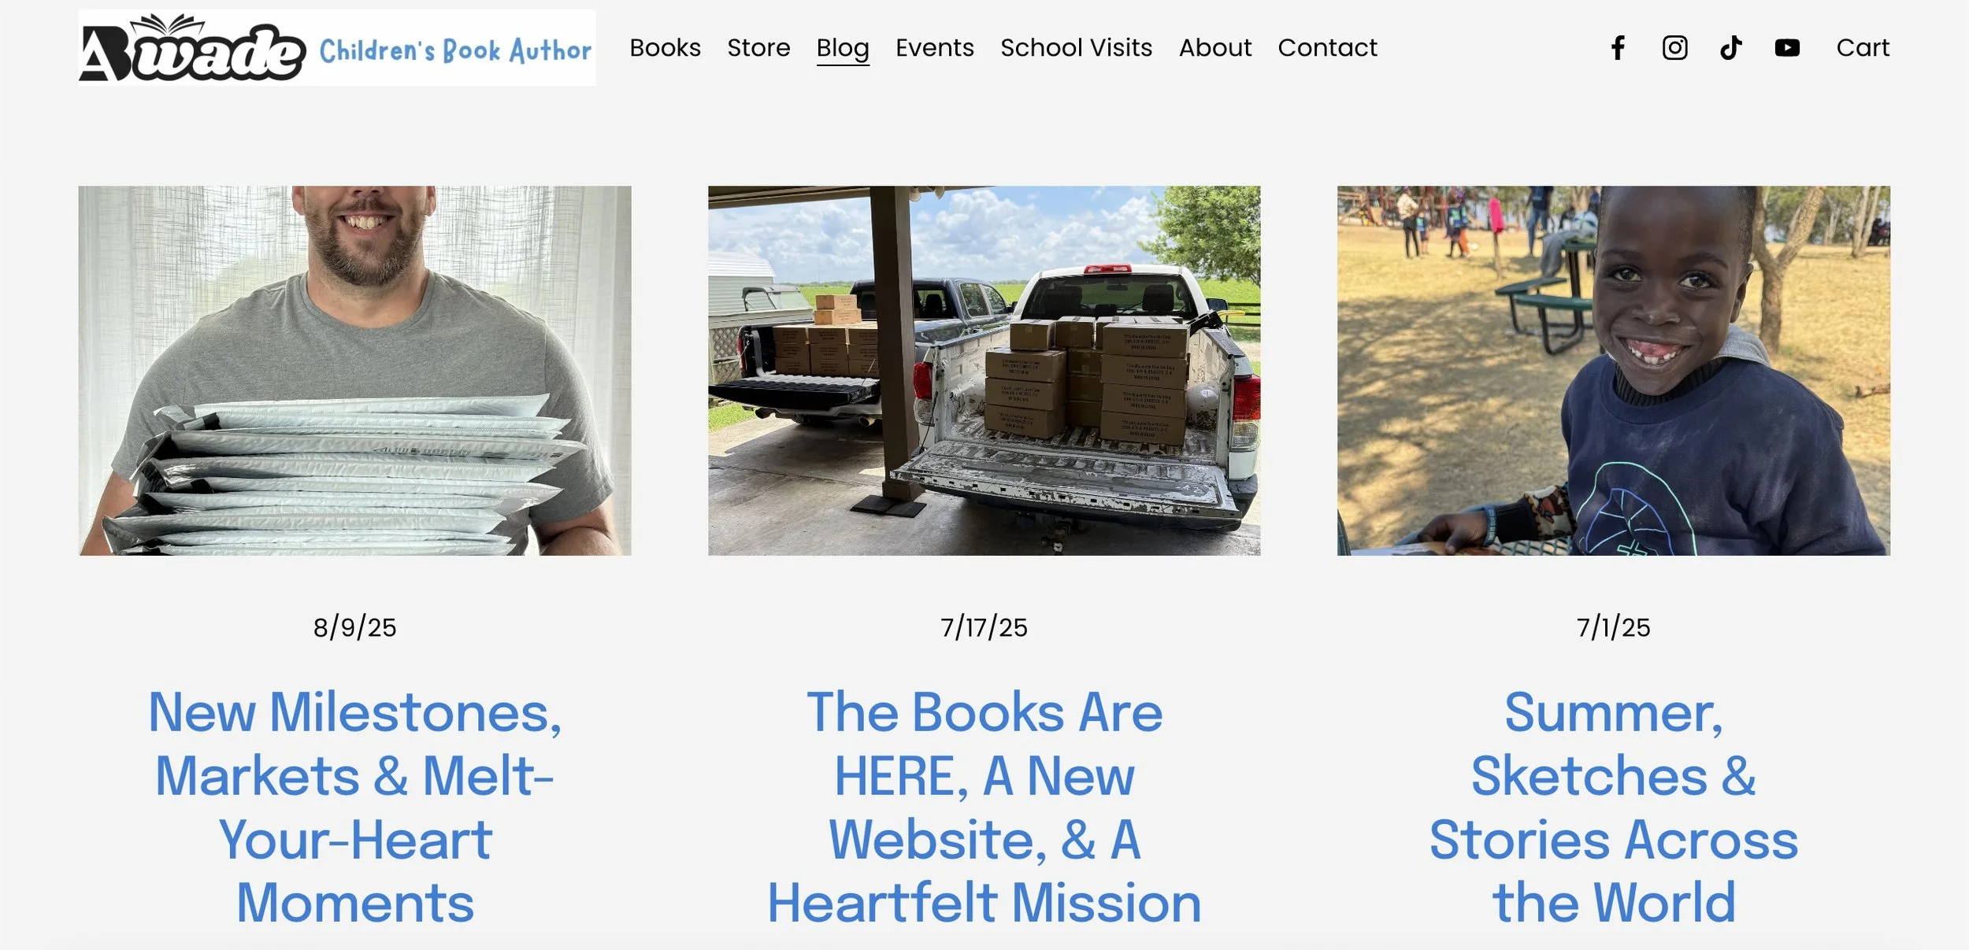Open the Cart
Viewport: 1969px width, 950px height.
click(x=1863, y=48)
